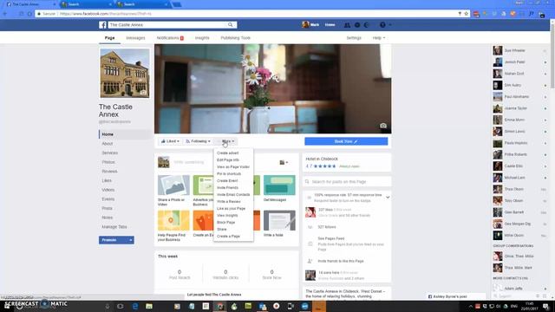
Task: Click the profile picture camera icon
Action: 143,93
